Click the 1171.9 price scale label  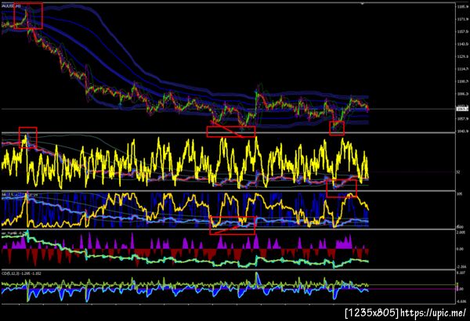tap(463, 20)
